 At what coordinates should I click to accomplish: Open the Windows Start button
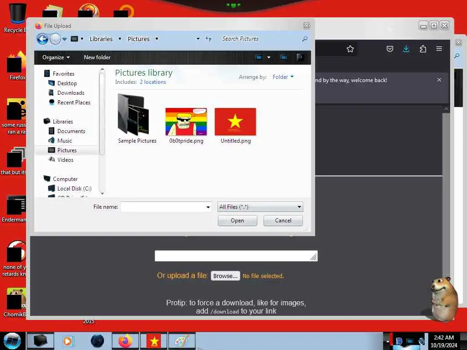click(x=12, y=341)
